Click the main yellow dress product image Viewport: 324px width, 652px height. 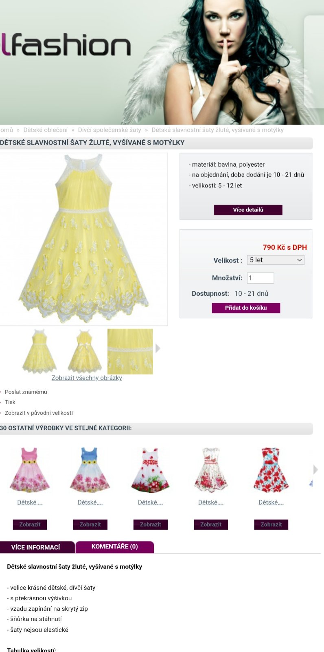83,239
